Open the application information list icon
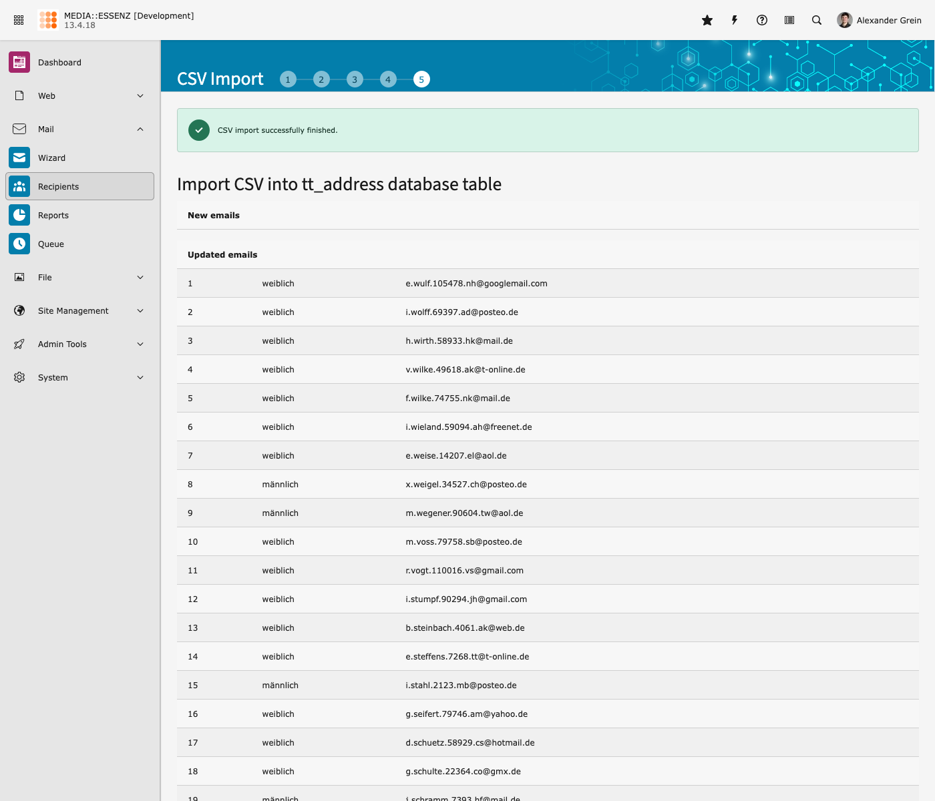Screen dimensions: 935x801 point(789,20)
